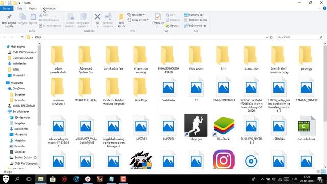
Task: Open Yandex browser from taskbar
Action: pyautogui.click(x=88, y=179)
